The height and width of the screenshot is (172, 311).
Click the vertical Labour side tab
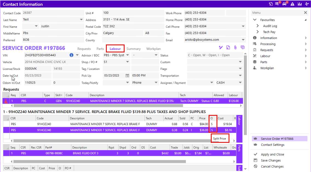click(x=239, y=129)
